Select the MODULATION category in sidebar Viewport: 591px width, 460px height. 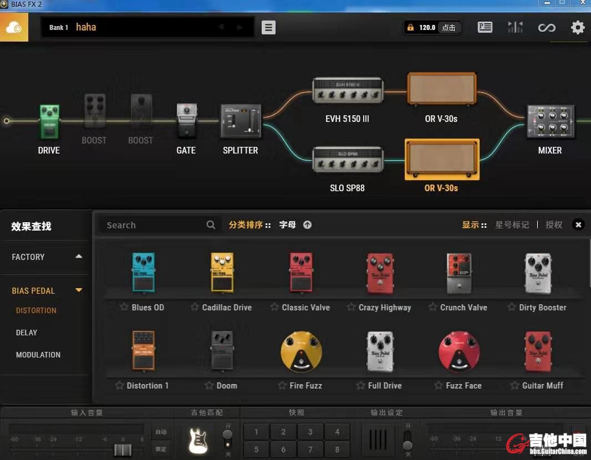pos(38,355)
